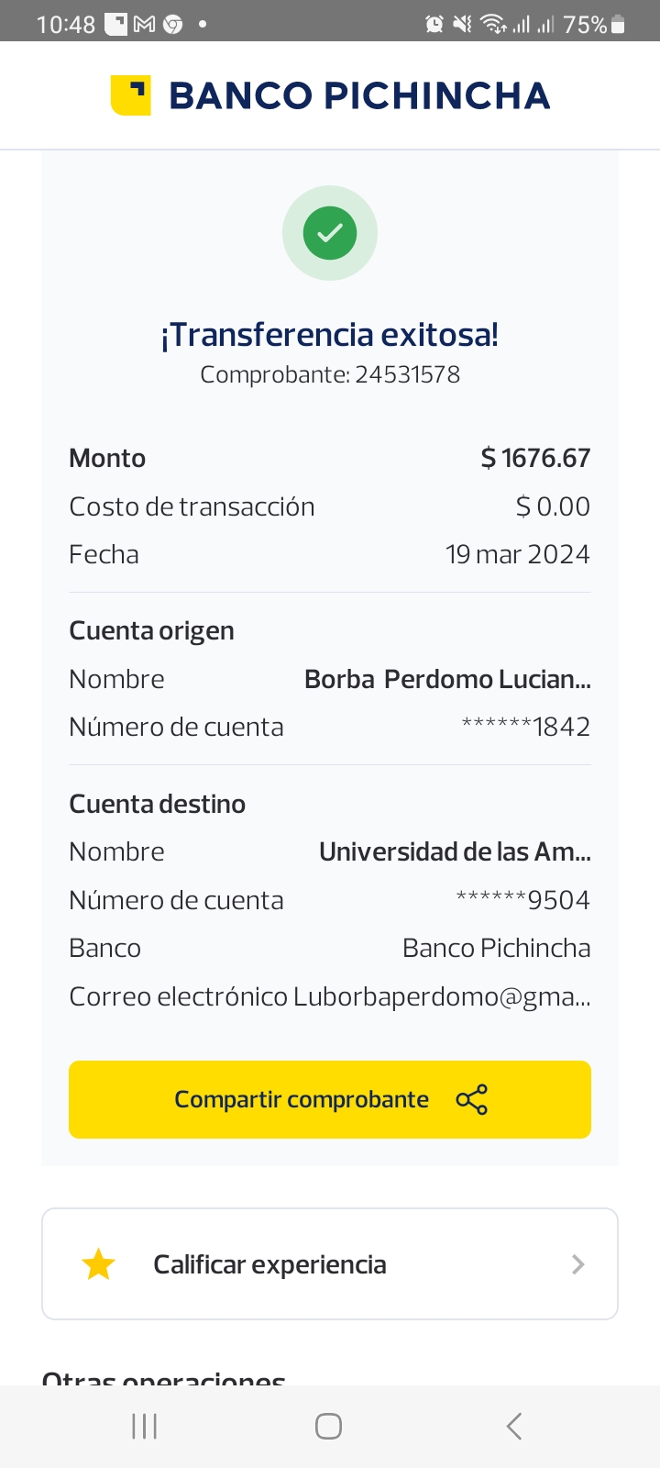This screenshot has width=660, height=1468.
Task: Tap the alarm icon in status bar
Action: coord(434,24)
